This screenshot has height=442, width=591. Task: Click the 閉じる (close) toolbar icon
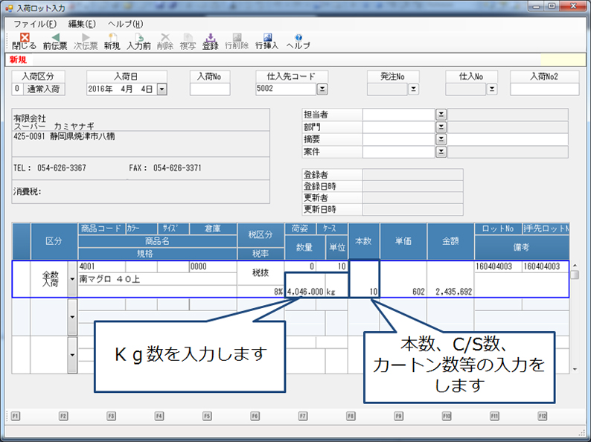(24, 40)
